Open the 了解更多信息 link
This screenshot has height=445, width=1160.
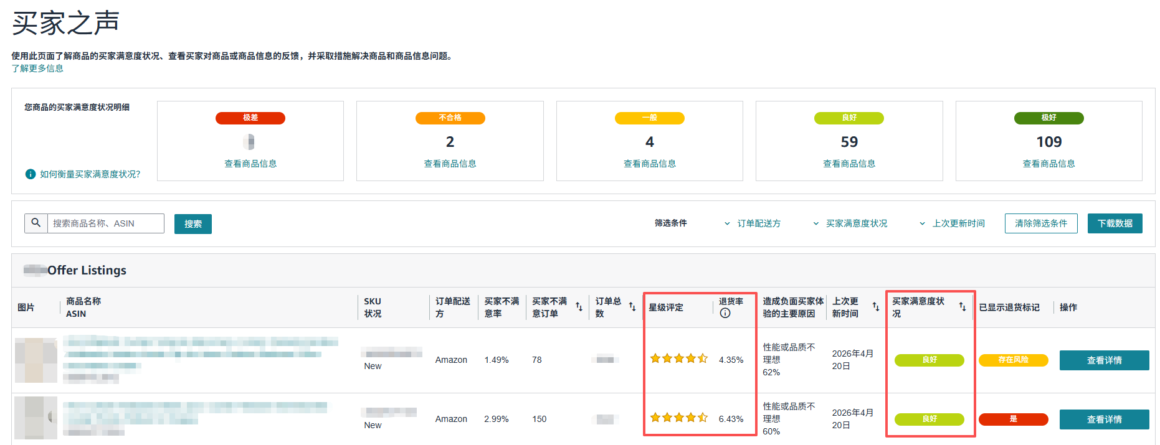coord(37,68)
